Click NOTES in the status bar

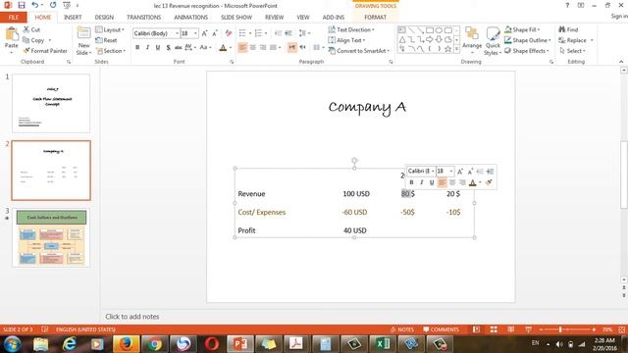coord(401,329)
